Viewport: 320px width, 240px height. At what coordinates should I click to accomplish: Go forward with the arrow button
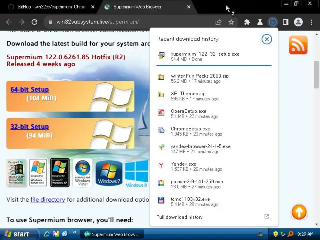(x=22, y=22)
